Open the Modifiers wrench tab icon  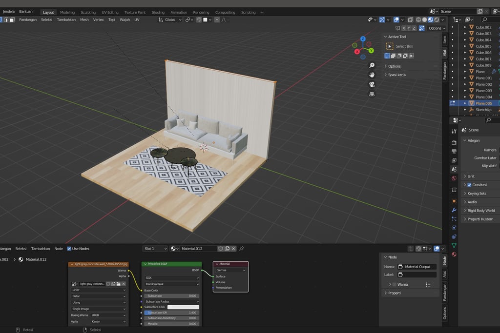[x=454, y=210]
